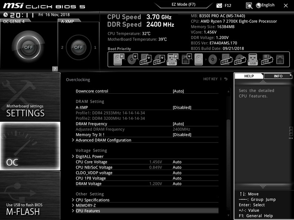Select A-XMP profile number 1
Viewport: 294px width, 220px height.
(95, 48)
